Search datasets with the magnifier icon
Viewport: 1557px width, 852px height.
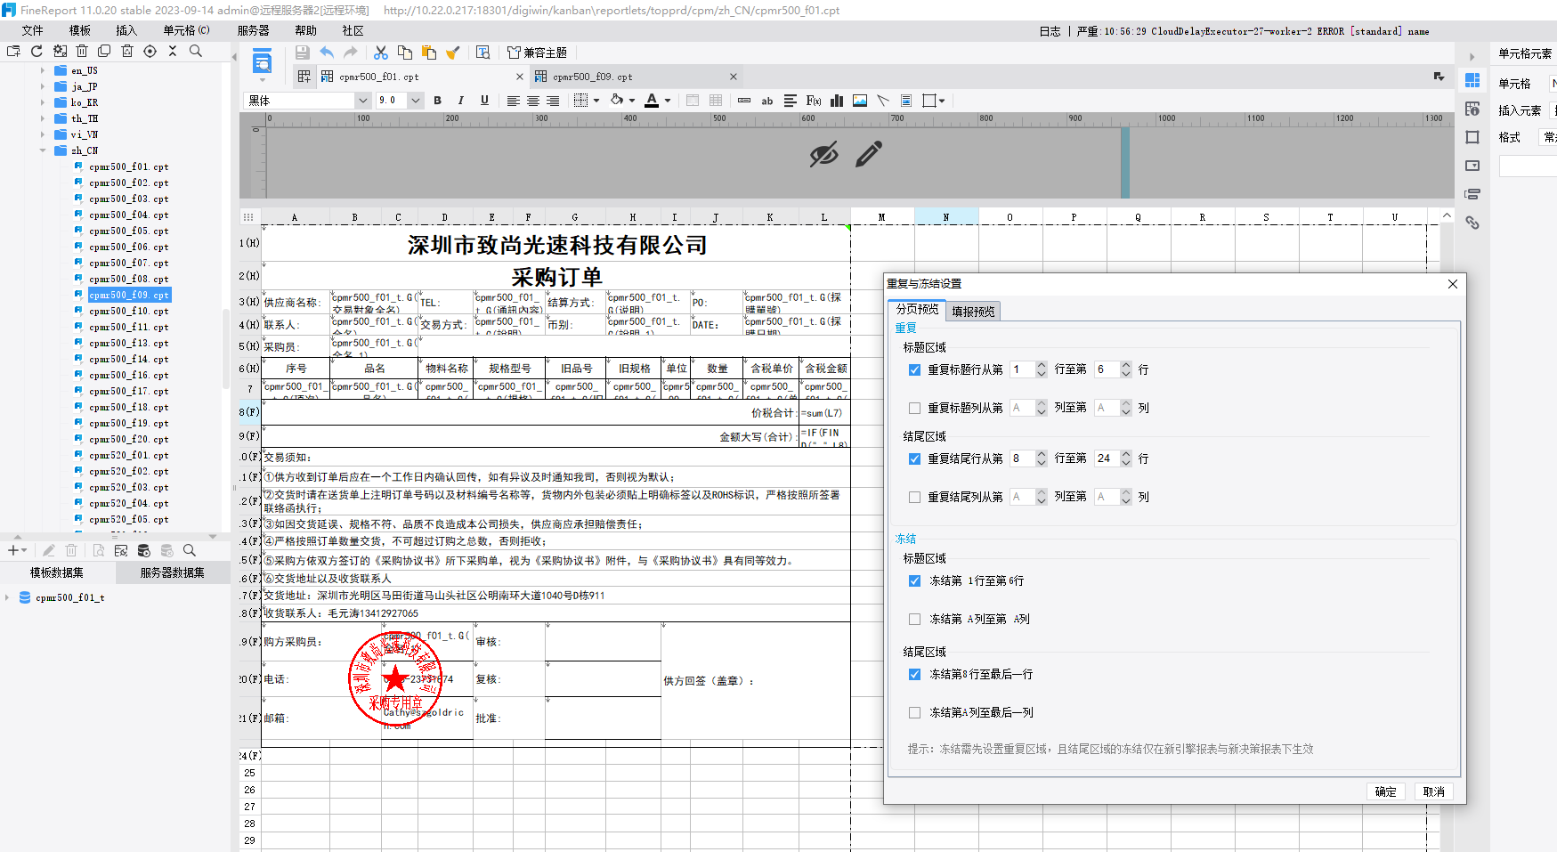click(190, 551)
